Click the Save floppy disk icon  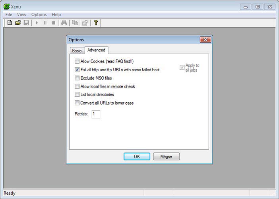26,23
